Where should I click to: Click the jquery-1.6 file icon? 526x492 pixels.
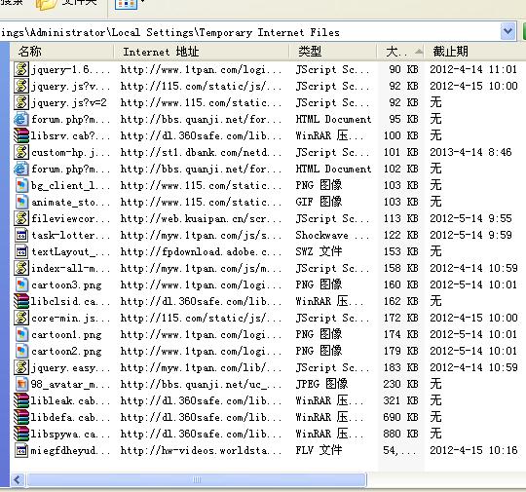pos(21,69)
